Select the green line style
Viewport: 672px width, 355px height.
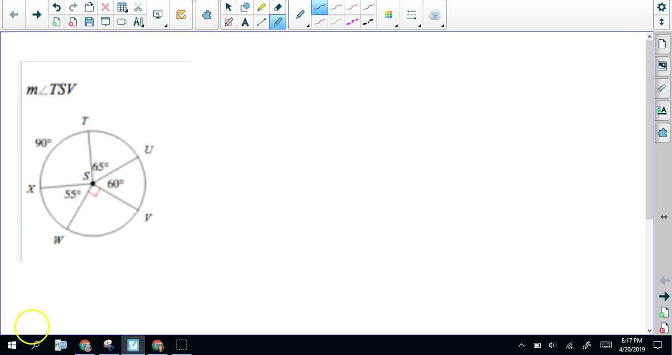coord(336,7)
